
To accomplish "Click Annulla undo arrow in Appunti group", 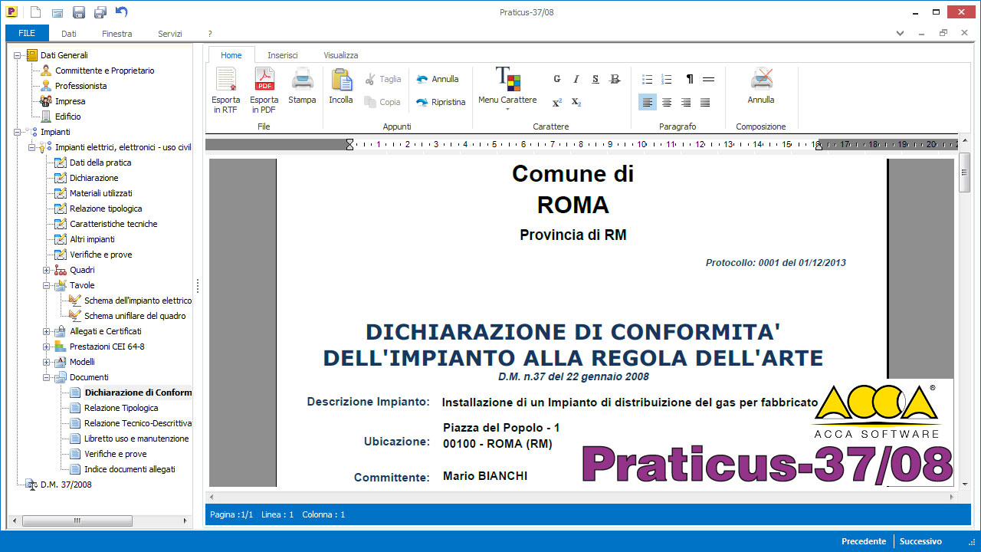I will point(438,79).
